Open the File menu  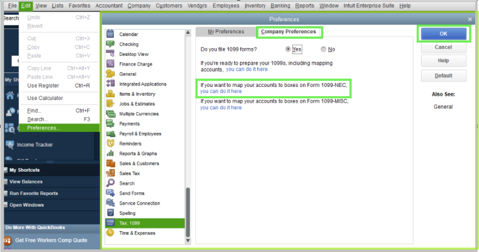click(x=12, y=5)
